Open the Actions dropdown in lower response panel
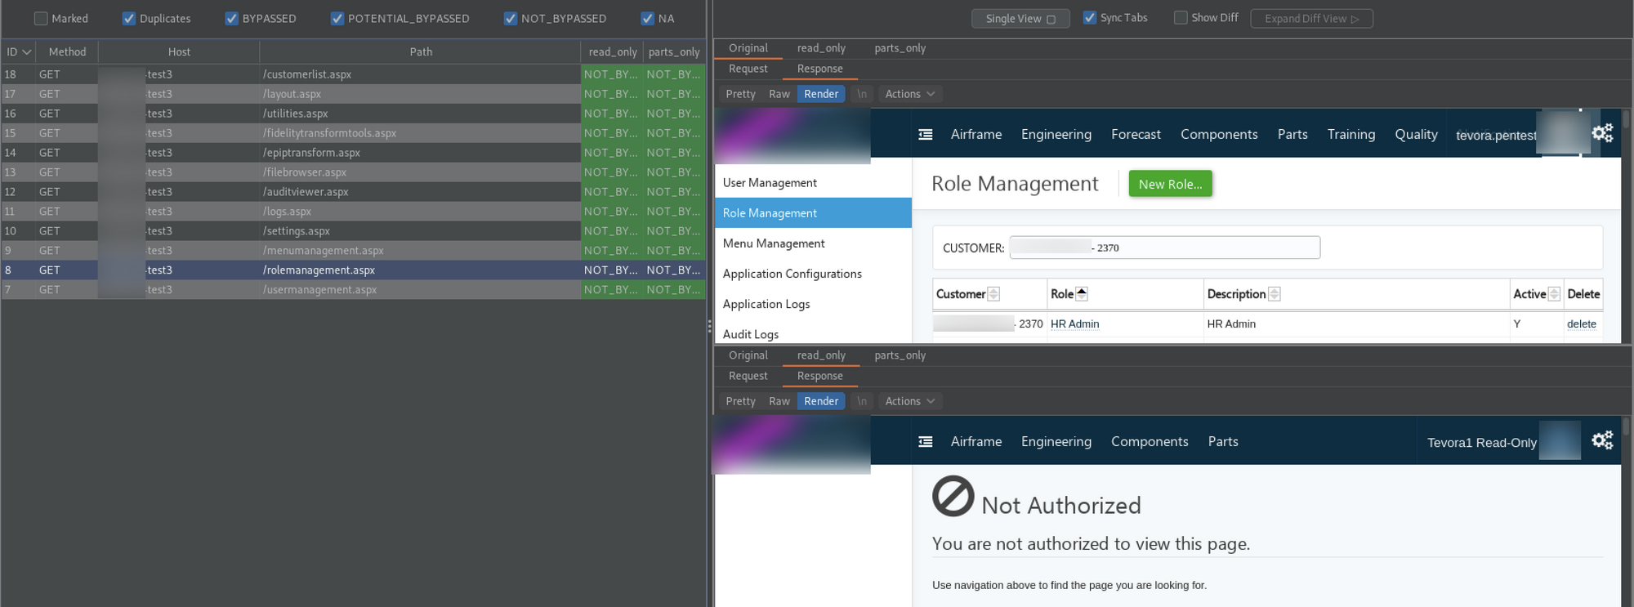 (x=909, y=401)
